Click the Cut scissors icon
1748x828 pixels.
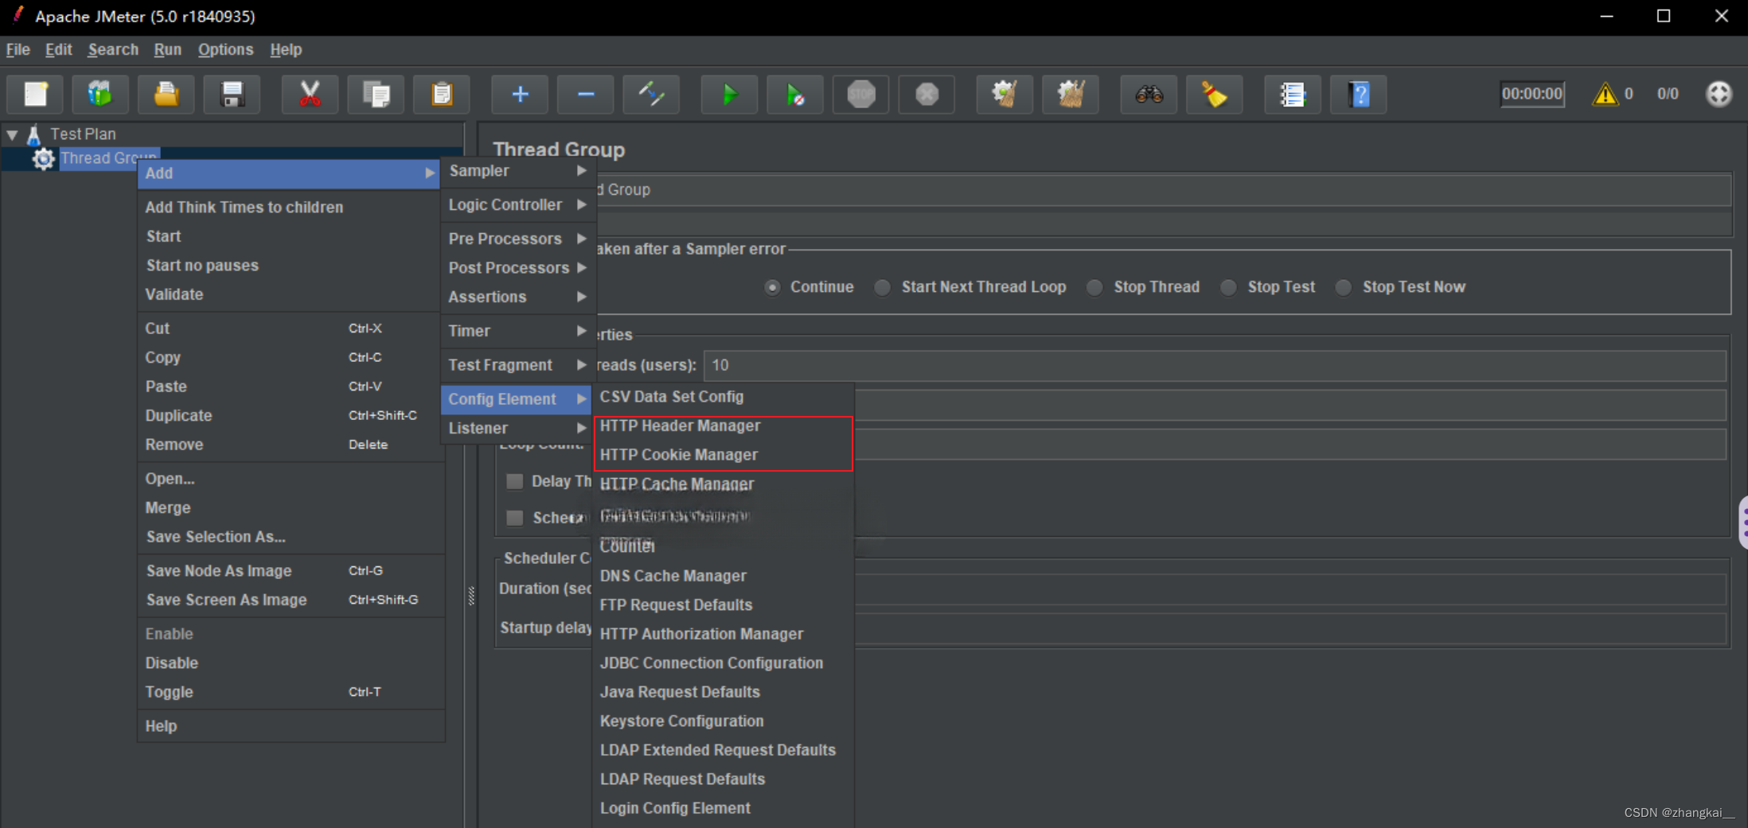tap(310, 95)
